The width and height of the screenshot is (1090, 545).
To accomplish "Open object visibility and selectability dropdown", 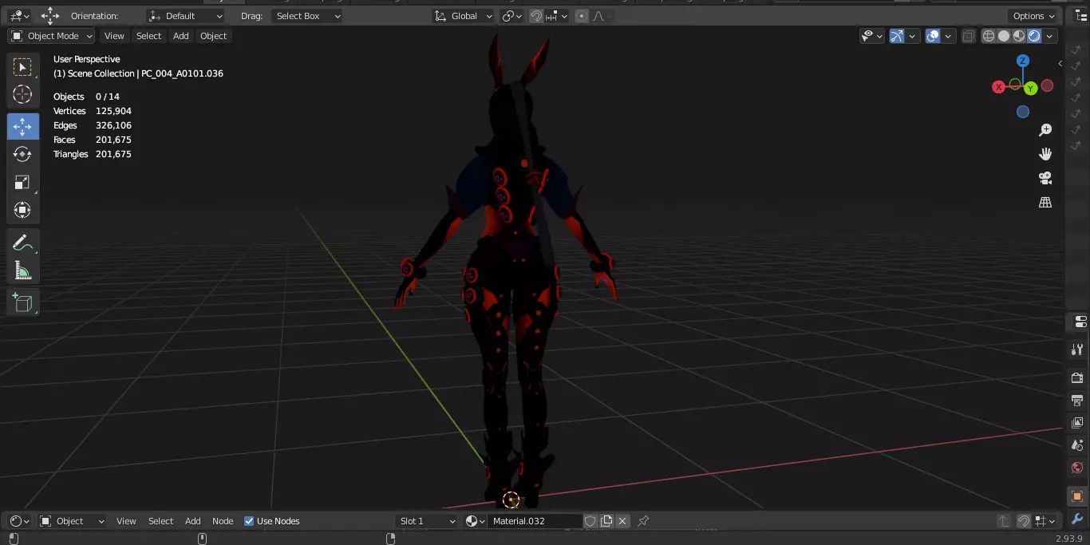I will coord(872,36).
